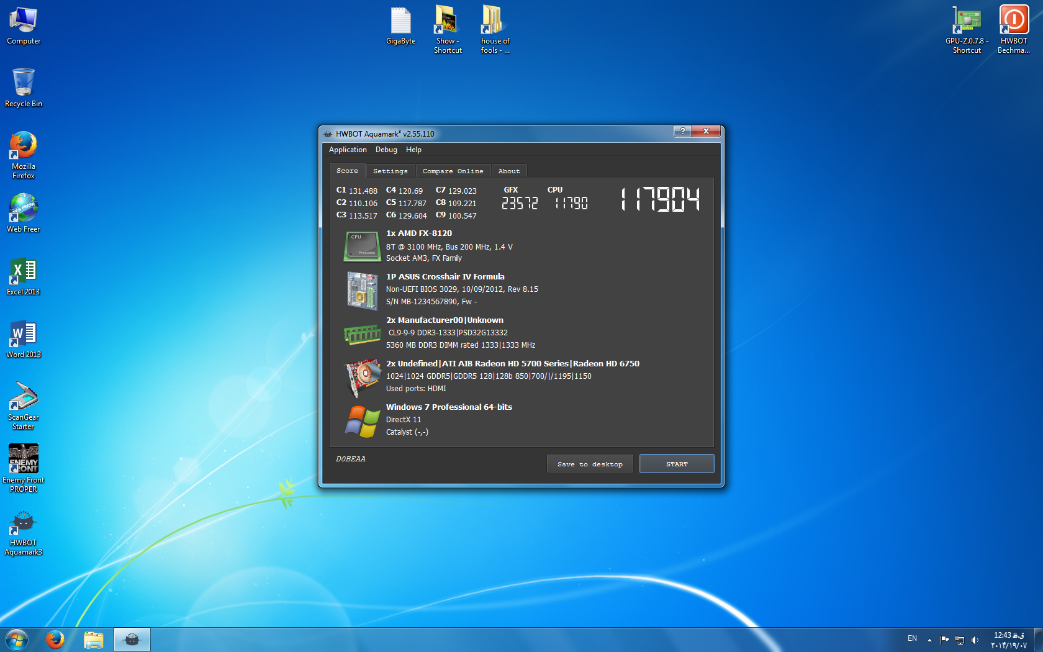Click the Windows 7 Professional 64-bits text

pos(449,407)
